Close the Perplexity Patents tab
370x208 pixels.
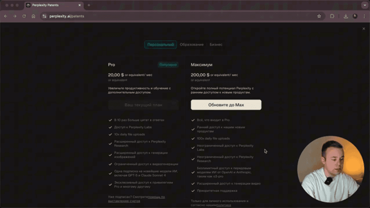point(79,5)
